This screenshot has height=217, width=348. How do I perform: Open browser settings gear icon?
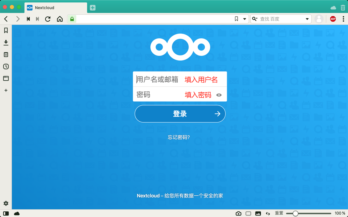click(x=6, y=203)
